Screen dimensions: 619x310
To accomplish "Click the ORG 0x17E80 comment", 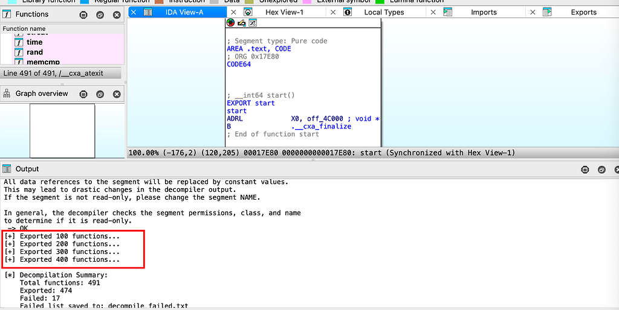I will (x=254, y=57).
